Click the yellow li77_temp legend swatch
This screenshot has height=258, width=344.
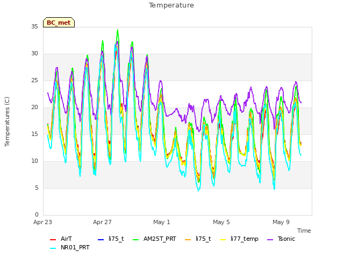[x=223, y=239]
